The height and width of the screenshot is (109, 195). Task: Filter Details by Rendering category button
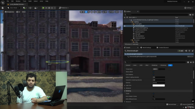154,65
